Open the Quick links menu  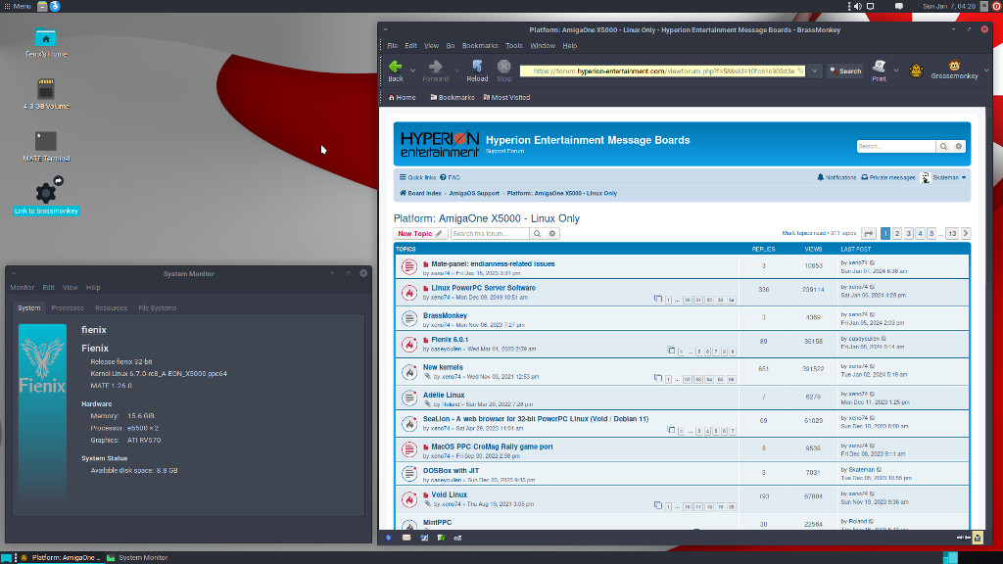tap(417, 178)
